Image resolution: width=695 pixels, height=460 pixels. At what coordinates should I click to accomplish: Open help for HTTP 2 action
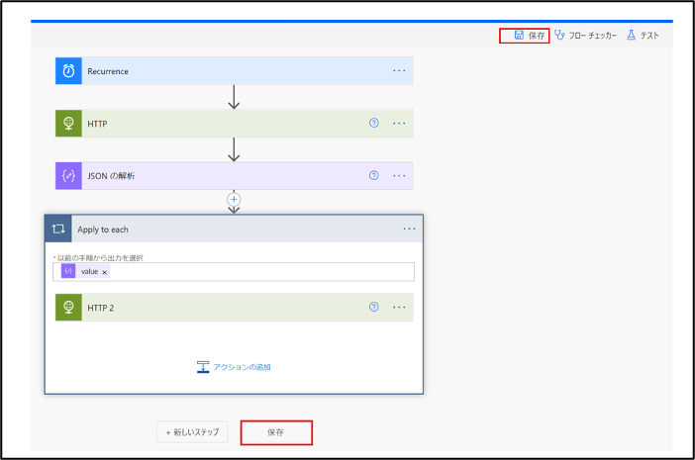coord(374,307)
